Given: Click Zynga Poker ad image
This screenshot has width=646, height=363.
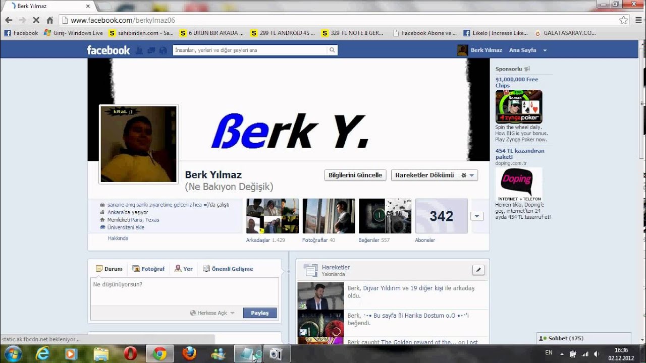Looking at the screenshot, I should click(x=519, y=106).
